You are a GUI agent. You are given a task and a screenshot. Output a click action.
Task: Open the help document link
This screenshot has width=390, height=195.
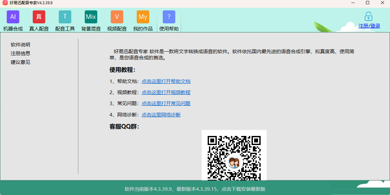coord(166,81)
